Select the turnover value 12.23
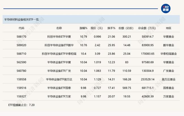This screenshot has width=184, height=116. pyautogui.click(x=111, y=62)
